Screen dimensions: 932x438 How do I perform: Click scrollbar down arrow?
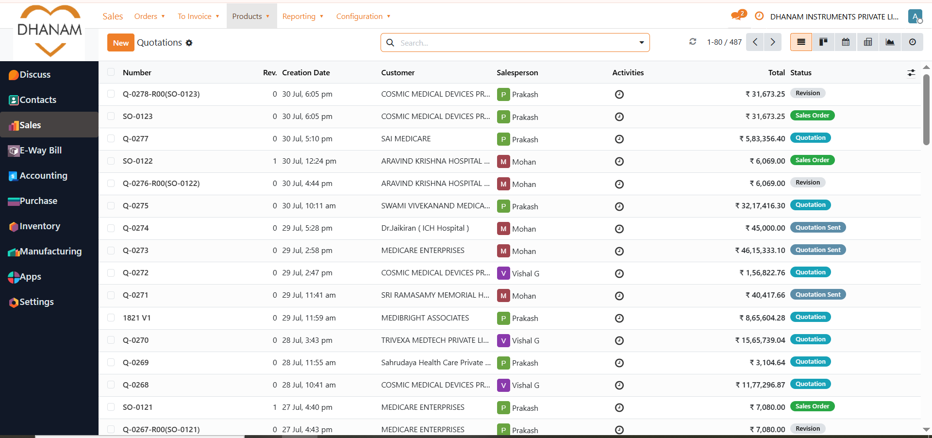pos(926,430)
